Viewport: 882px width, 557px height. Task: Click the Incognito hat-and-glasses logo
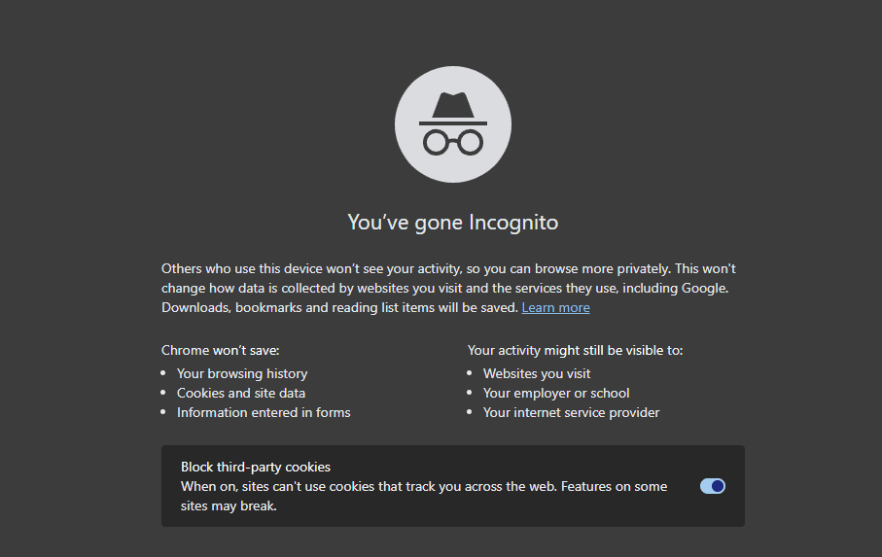[453, 124]
